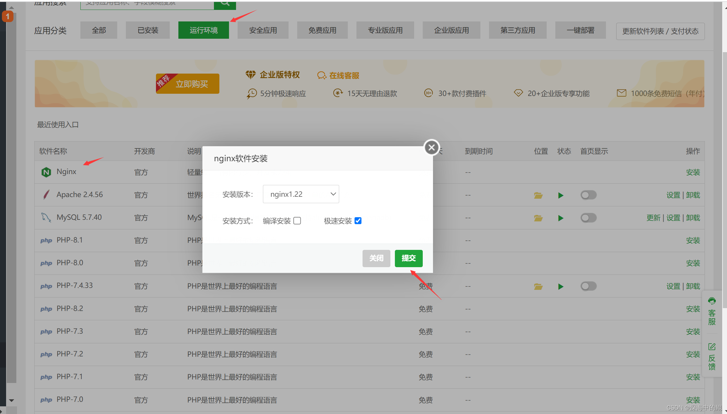This screenshot has height=414, width=727.
Task: Click Apache running status play icon
Action: [x=560, y=195]
